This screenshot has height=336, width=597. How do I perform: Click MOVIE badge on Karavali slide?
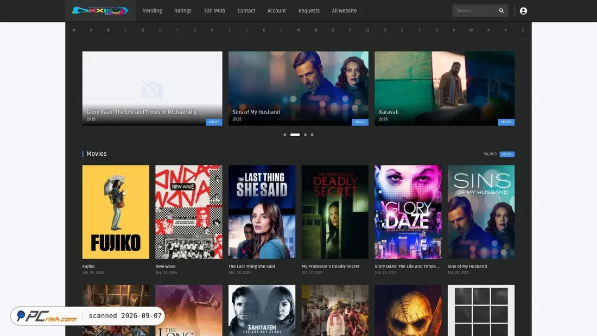pyautogui.click(x=506, y=122)
